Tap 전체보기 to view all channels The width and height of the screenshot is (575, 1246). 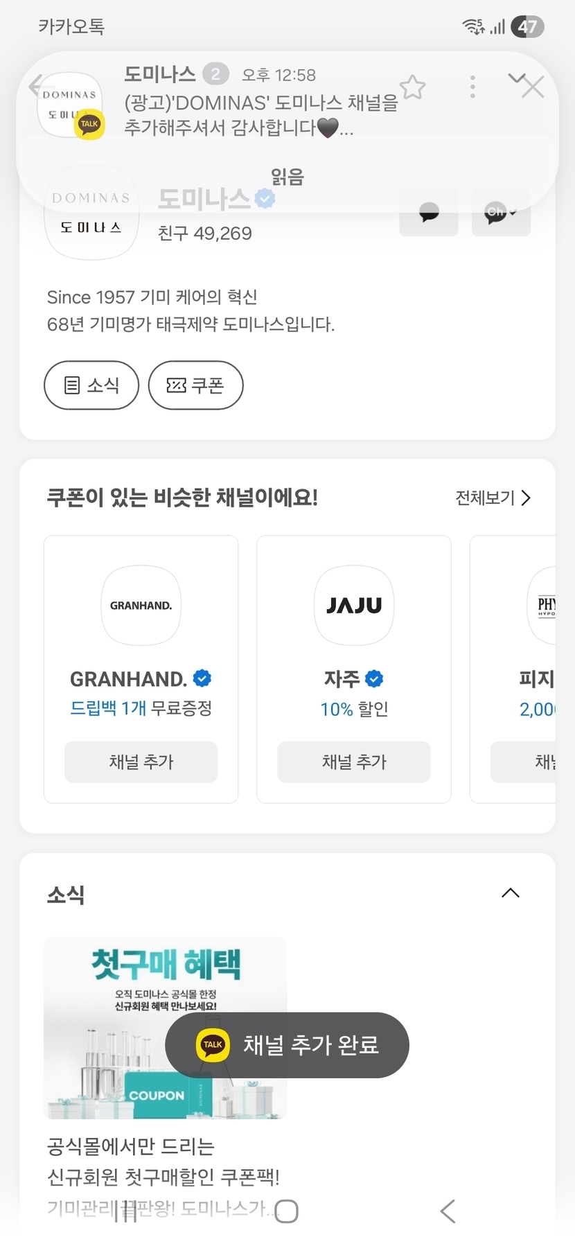click(x=493, y=498)
